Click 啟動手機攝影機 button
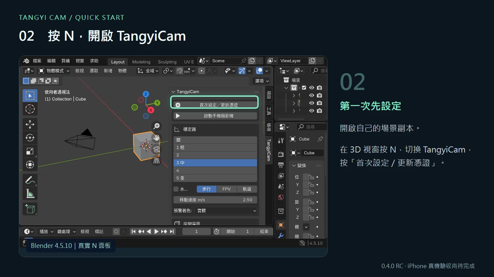 pyautogui.click(x=215, y=116)
